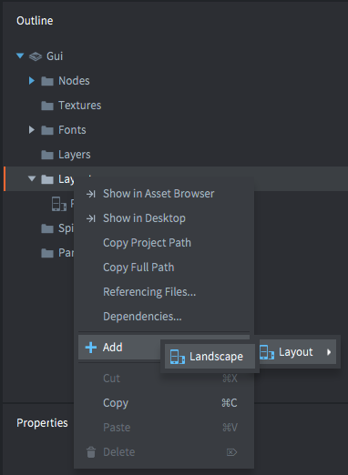348x475 pixels.
Task: Open the Add submenu
Action: pos(119,348)
